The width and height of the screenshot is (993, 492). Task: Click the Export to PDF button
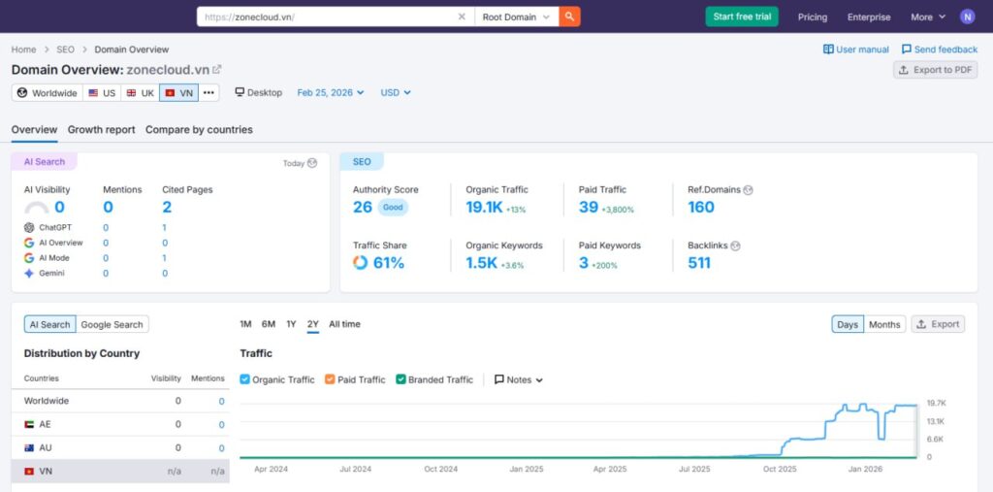pyautogui.click(x=935, y=70)
